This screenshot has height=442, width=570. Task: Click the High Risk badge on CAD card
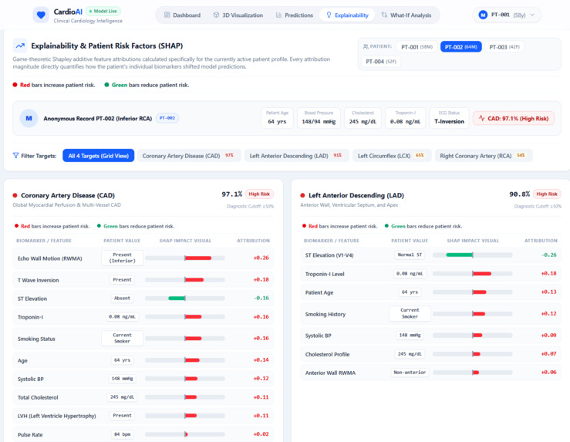point(259,194)
